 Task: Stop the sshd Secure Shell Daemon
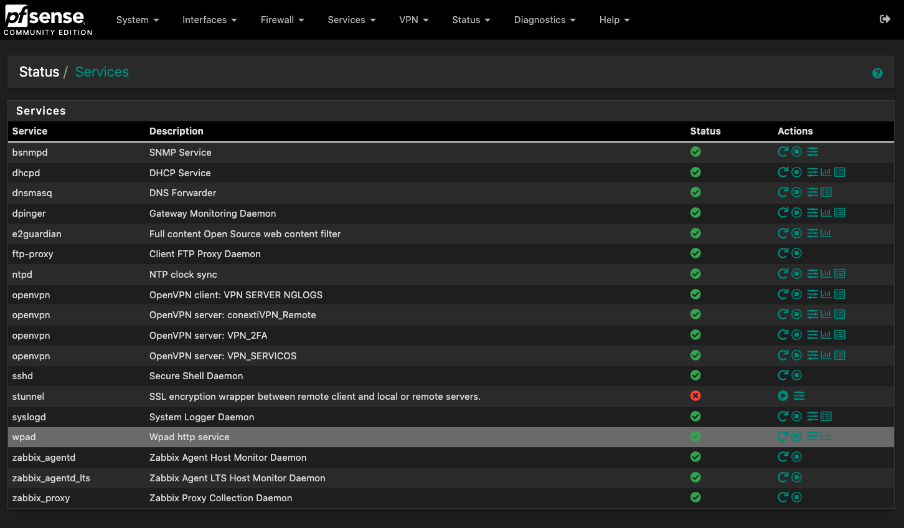pos(796,375)
